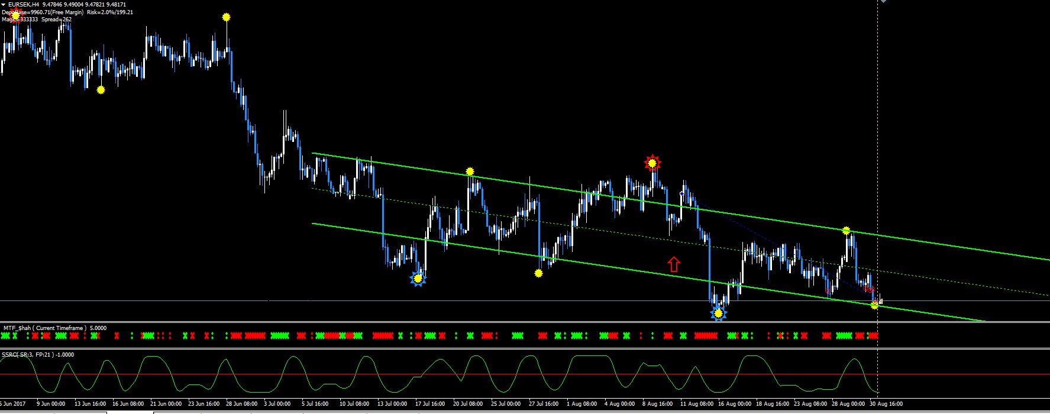
Task: Select the yellow star at the latest 30 Aug low
Action: click(874, 305)
